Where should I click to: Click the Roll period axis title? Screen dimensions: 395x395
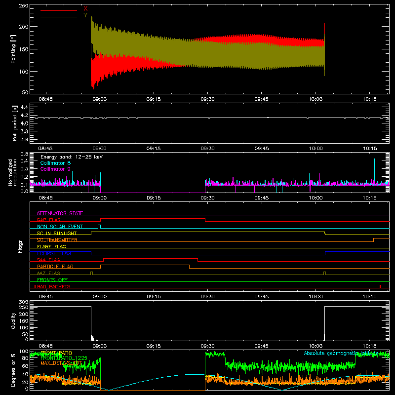(14, 123)
